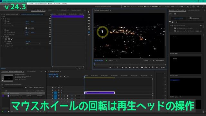Viewport: 206px width, 116px height.
Task: Lock the V1 video track
Action: coord(52,93)
